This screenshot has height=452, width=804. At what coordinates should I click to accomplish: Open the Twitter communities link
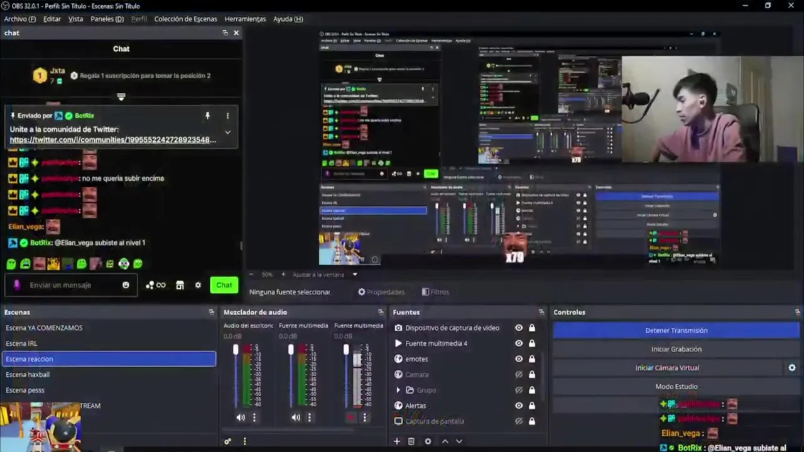point(113,139)
